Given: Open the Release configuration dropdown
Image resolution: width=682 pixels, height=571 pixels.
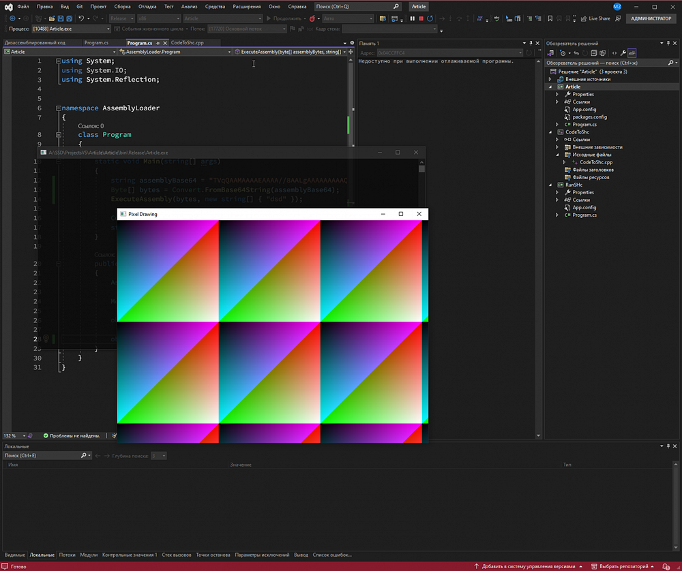Looking at the screenshot, I should 121,18.
